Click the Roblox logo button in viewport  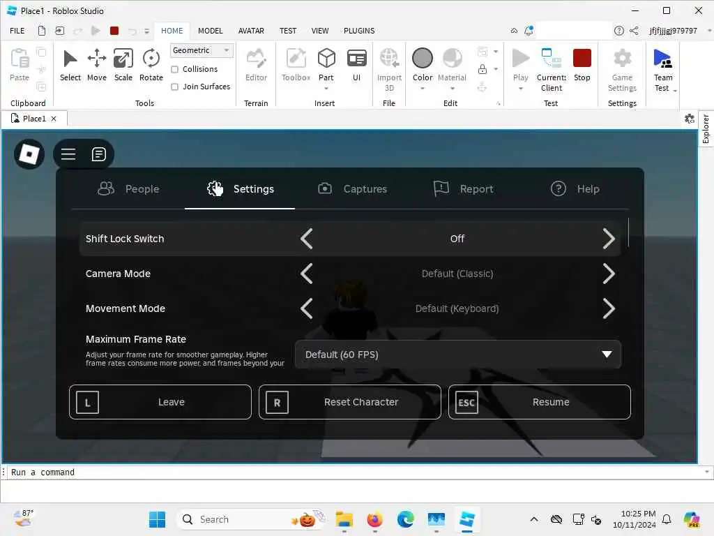[29, 154]
